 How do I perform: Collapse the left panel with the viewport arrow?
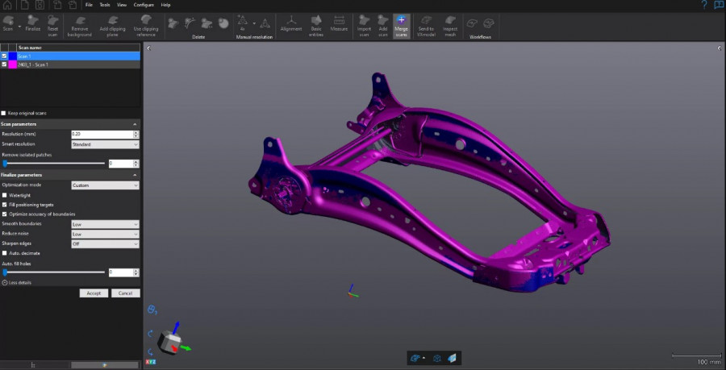(x=148, y=48)
